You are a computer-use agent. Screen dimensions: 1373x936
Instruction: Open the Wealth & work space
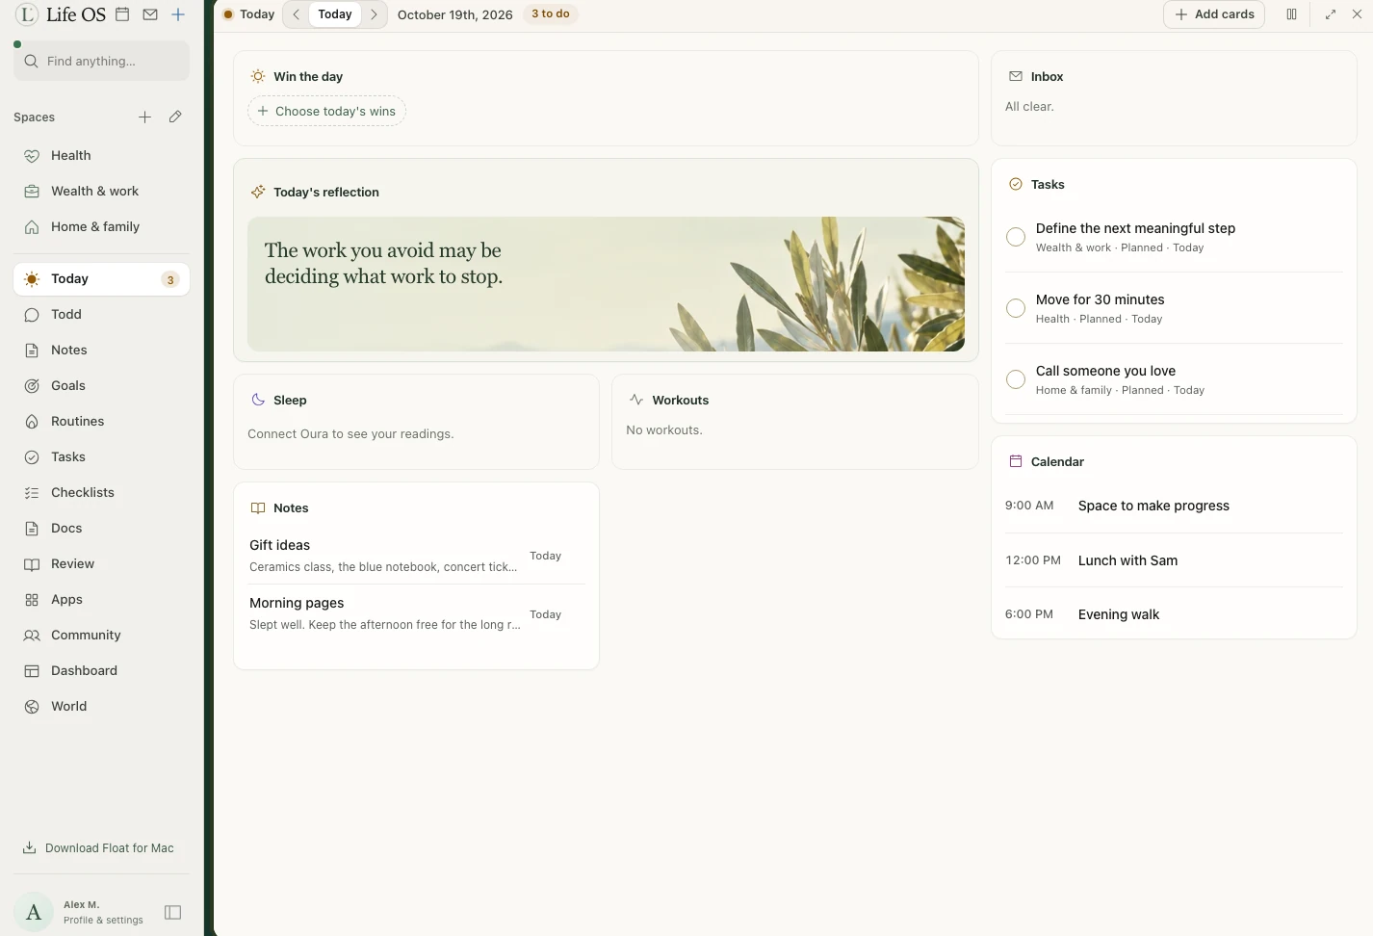pyautogui.click(x=101, y=191)
